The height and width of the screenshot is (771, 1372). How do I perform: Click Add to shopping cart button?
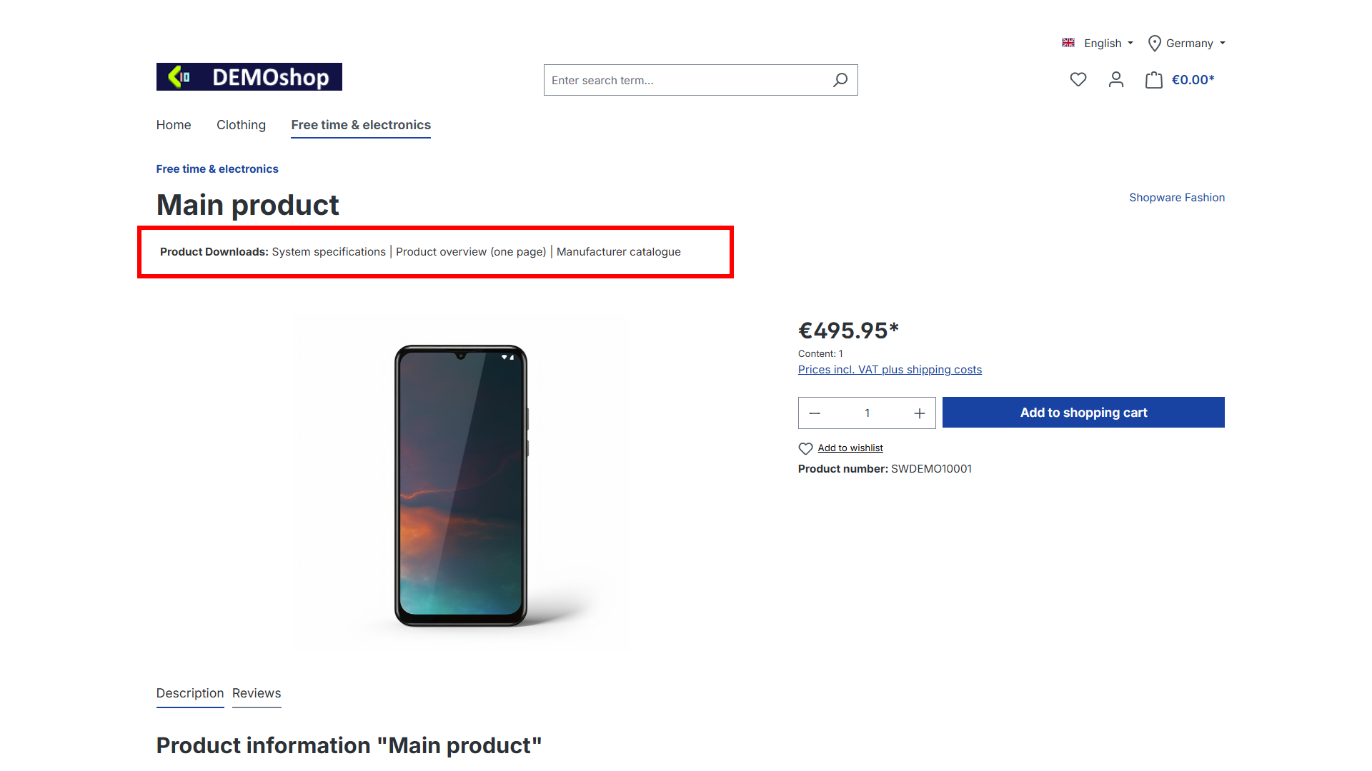coord(1083,411)
